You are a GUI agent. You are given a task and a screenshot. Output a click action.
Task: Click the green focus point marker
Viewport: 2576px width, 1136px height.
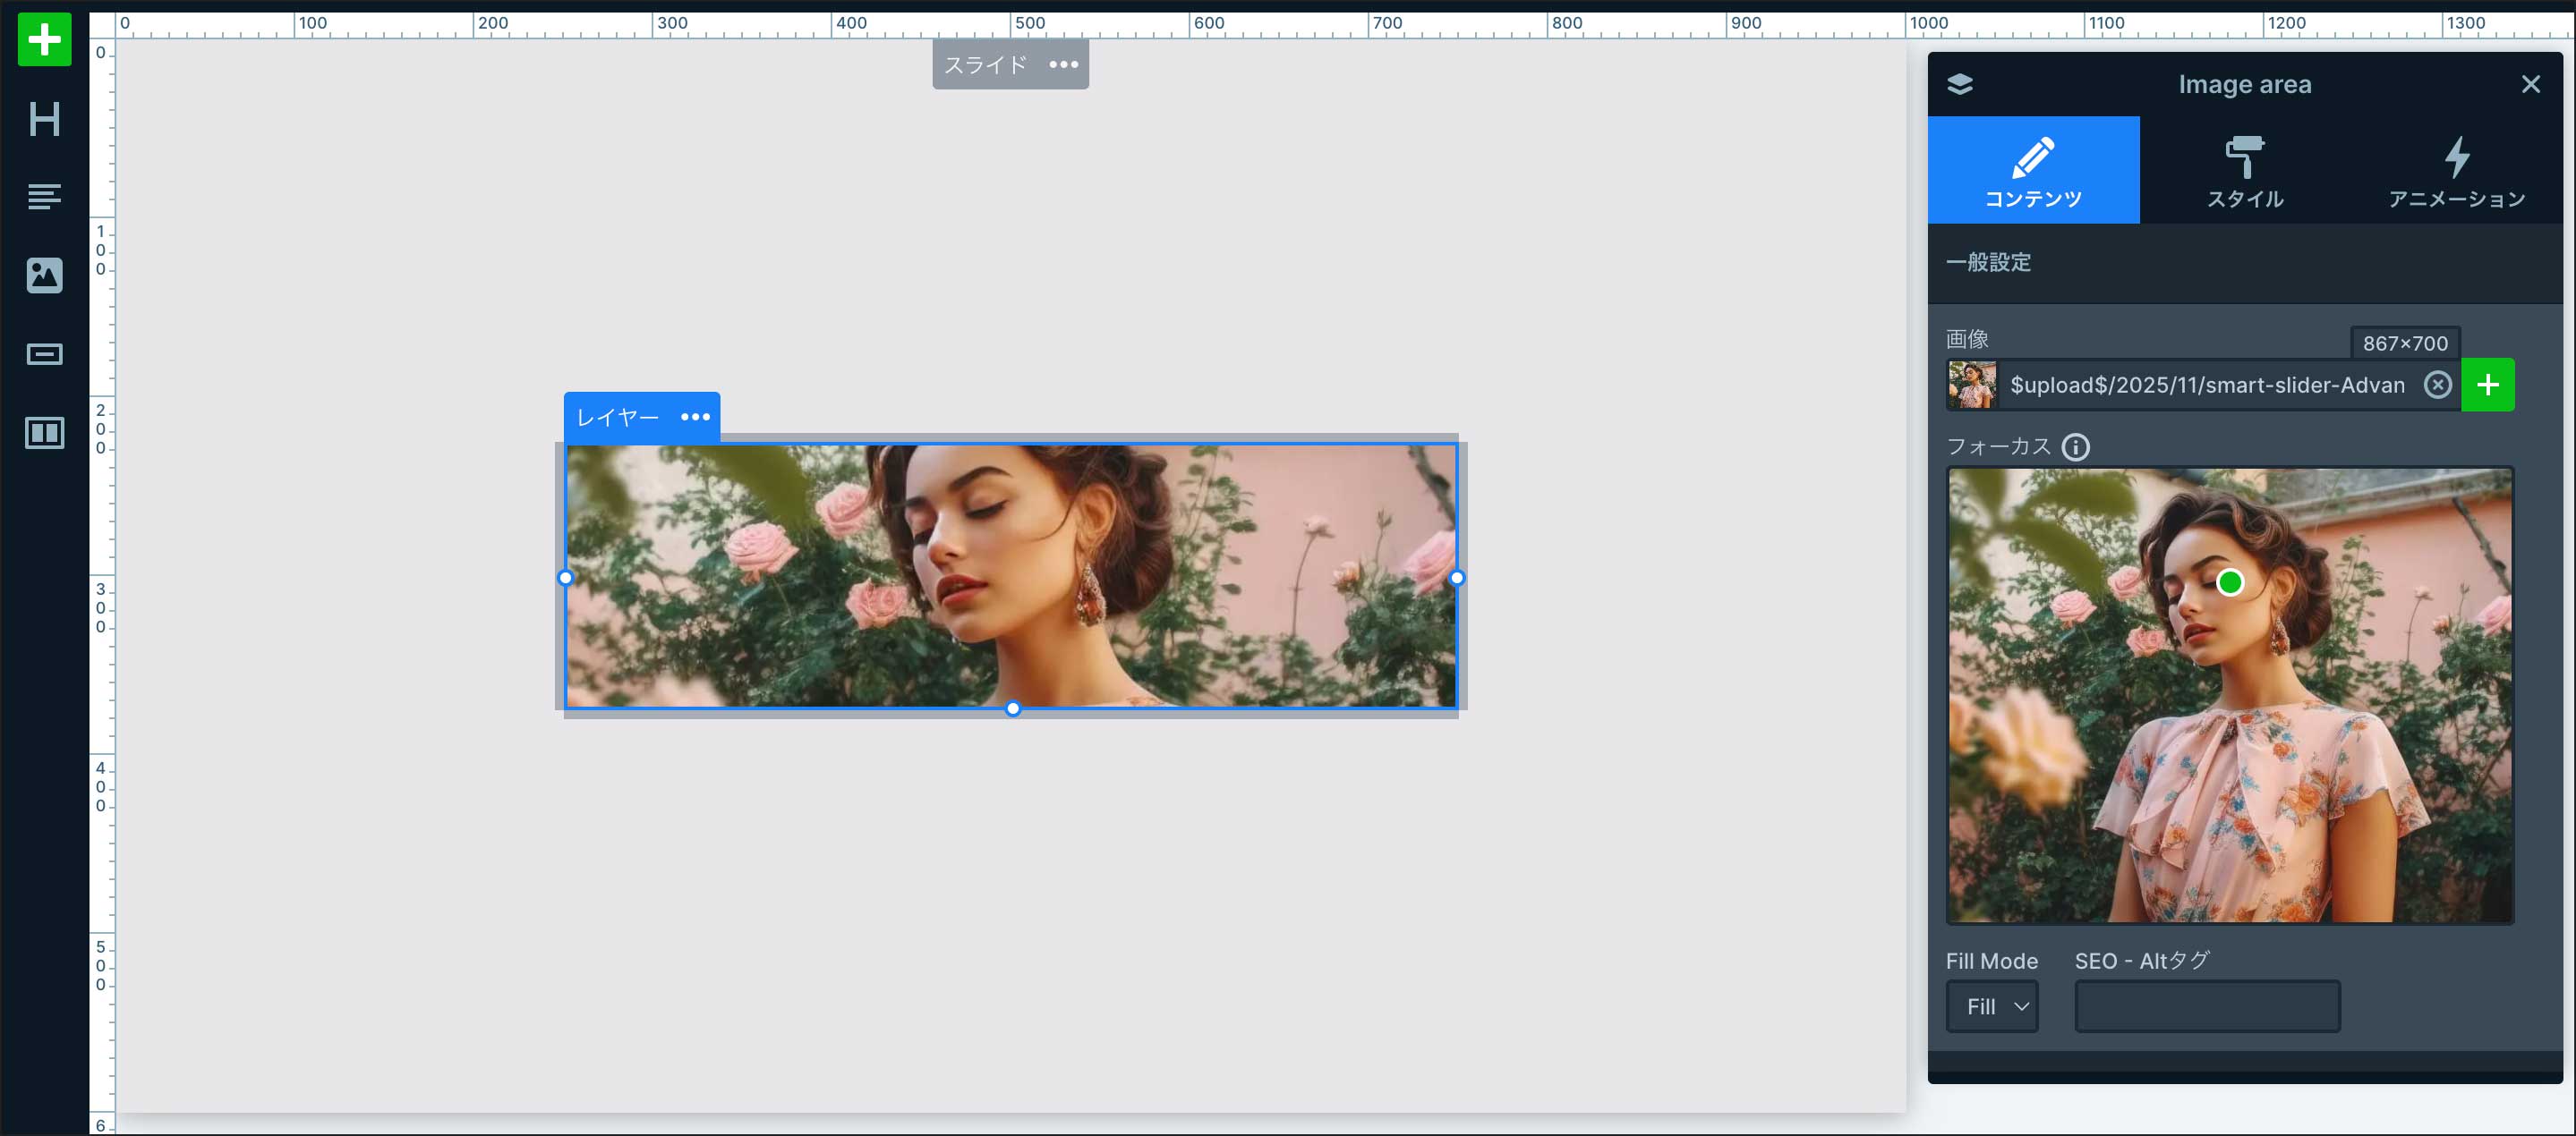2229,582
